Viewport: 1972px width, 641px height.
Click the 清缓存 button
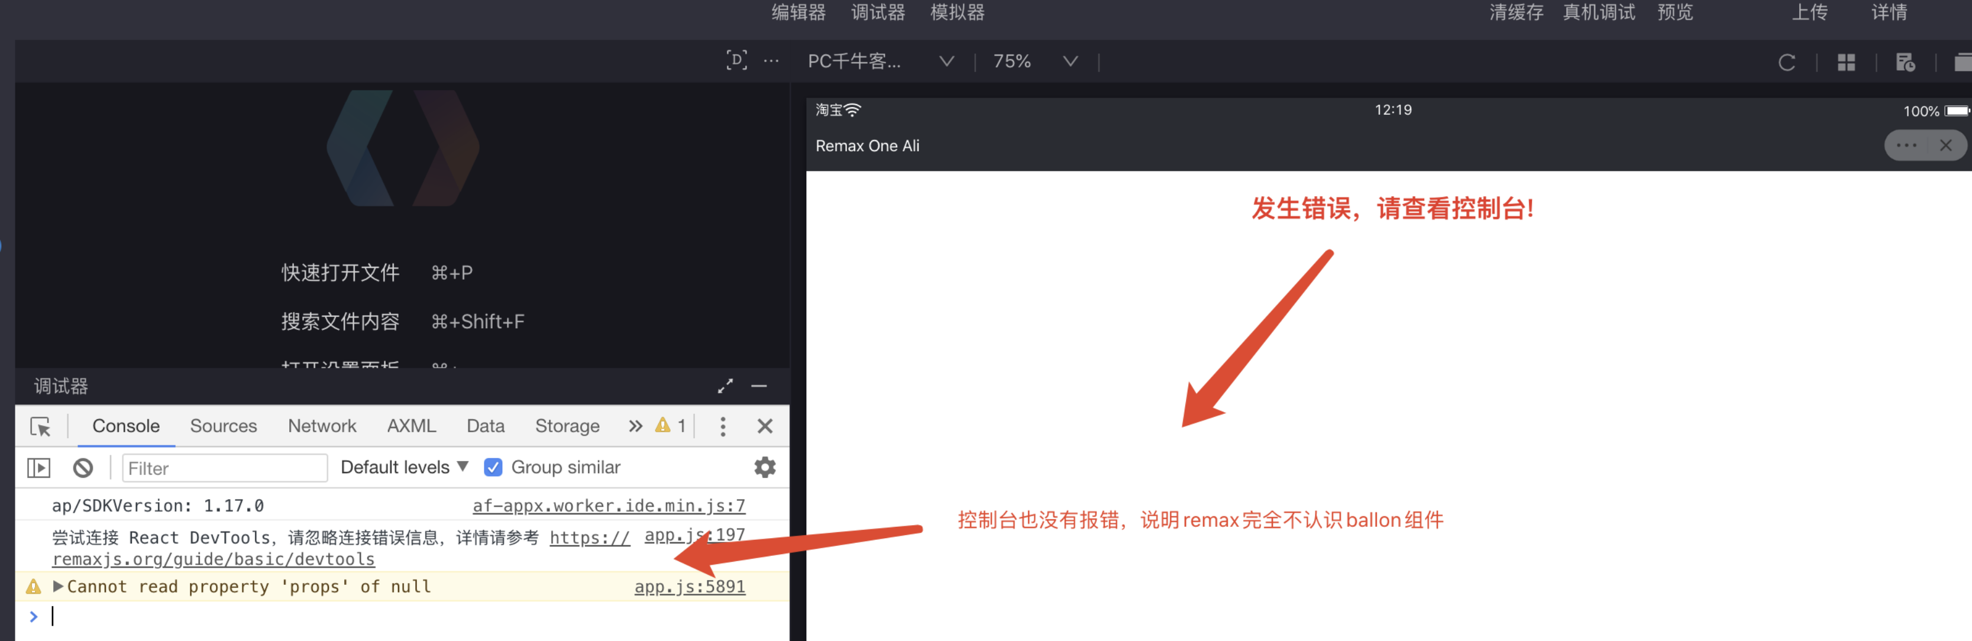coord(1516,12)
